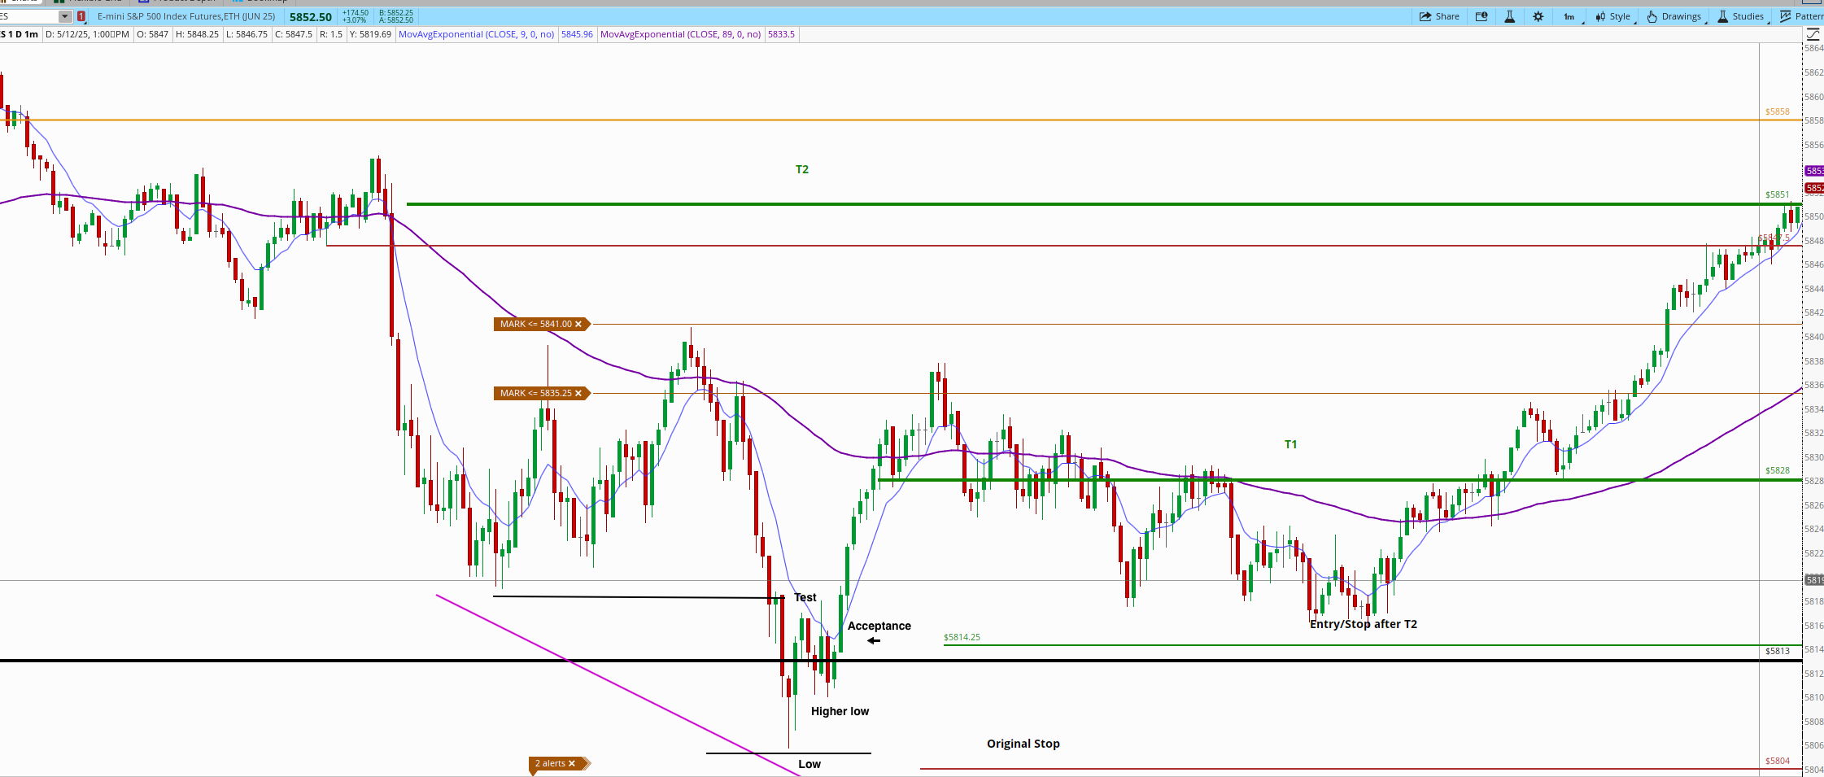Open the Drawings menu
This screenshot has height=777, width=1824.
click(1674, 16)
